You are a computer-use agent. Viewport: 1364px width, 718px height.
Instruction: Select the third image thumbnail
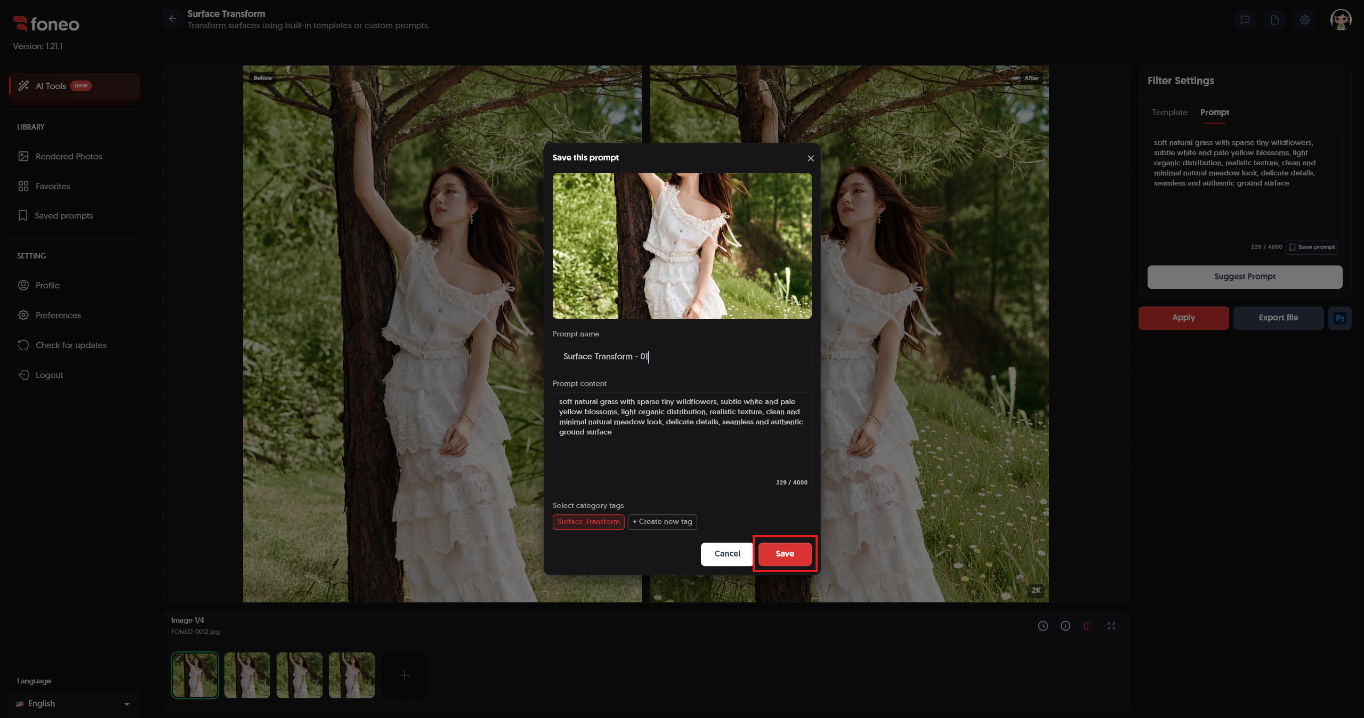pos(300,675)
